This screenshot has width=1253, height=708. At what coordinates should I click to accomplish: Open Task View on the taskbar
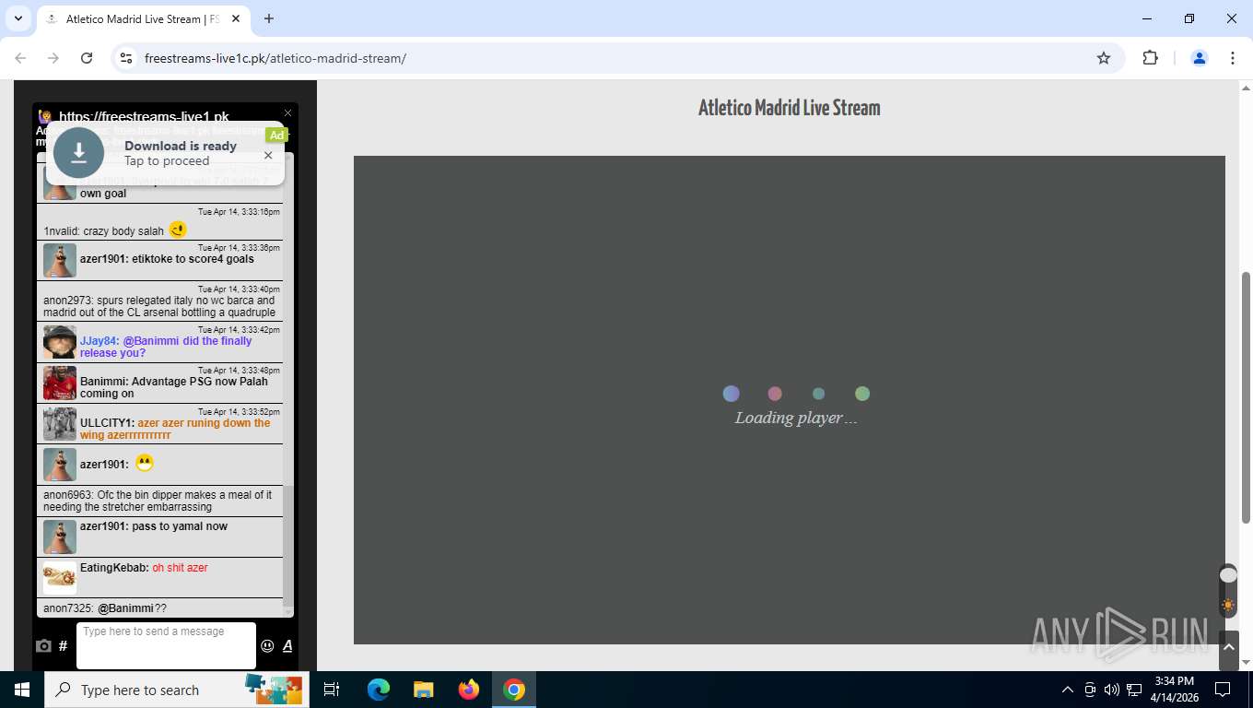332,690
